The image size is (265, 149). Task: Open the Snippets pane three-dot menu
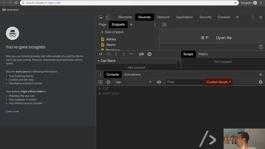click(x=155, y=25)
